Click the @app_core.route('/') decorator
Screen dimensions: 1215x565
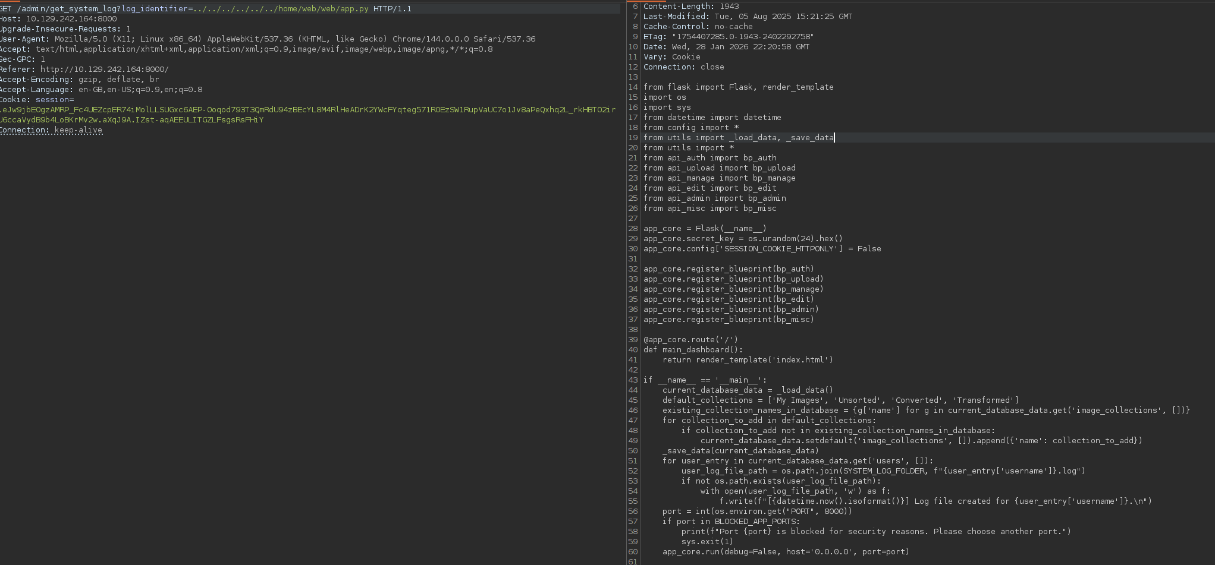click(691, 340)
